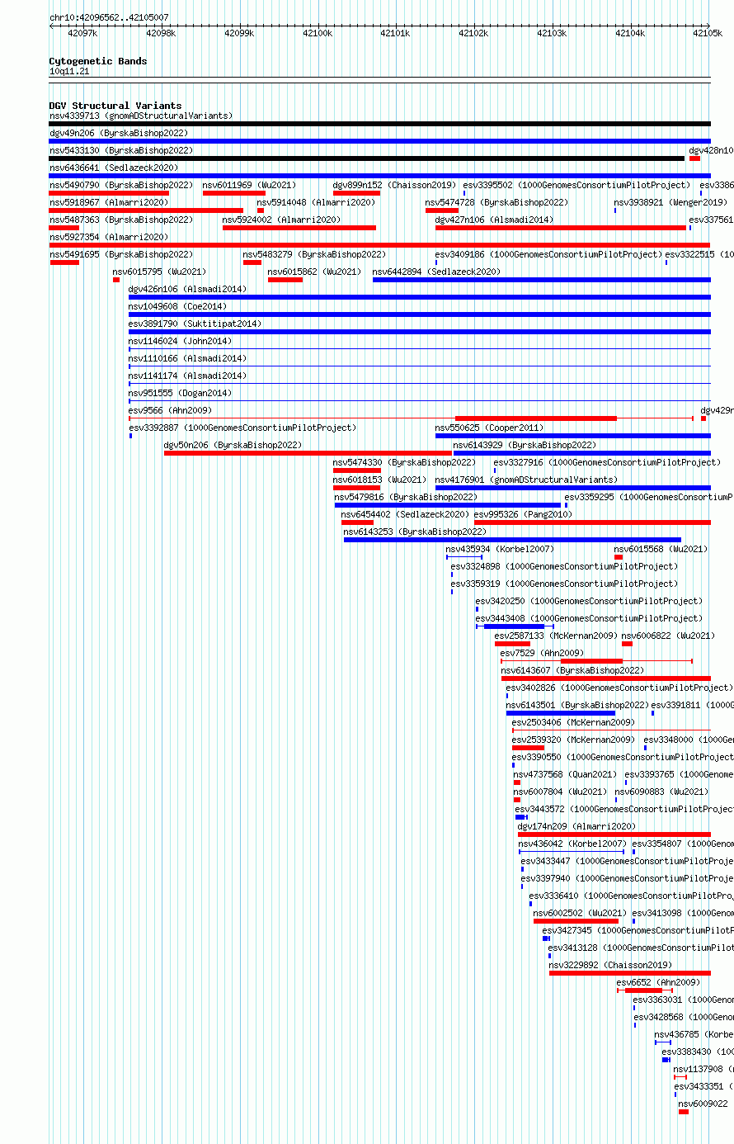The height and width of the screenshot is (1144, 734).
Task: Select the nsv5924002 red variant bar
Action: pyautogui.click(x=299, y=228)
